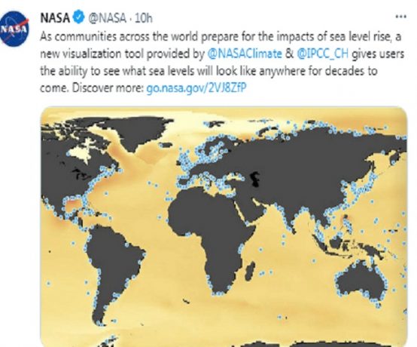The height and width of the screenshot is (347, 417).
Task: Click the 10h tweet timestamp
Action: click(144, 18)
